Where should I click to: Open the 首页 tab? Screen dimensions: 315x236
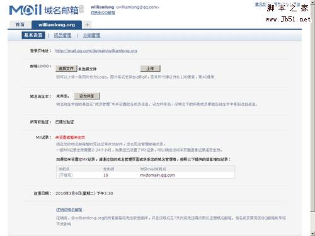click(20, 25)
